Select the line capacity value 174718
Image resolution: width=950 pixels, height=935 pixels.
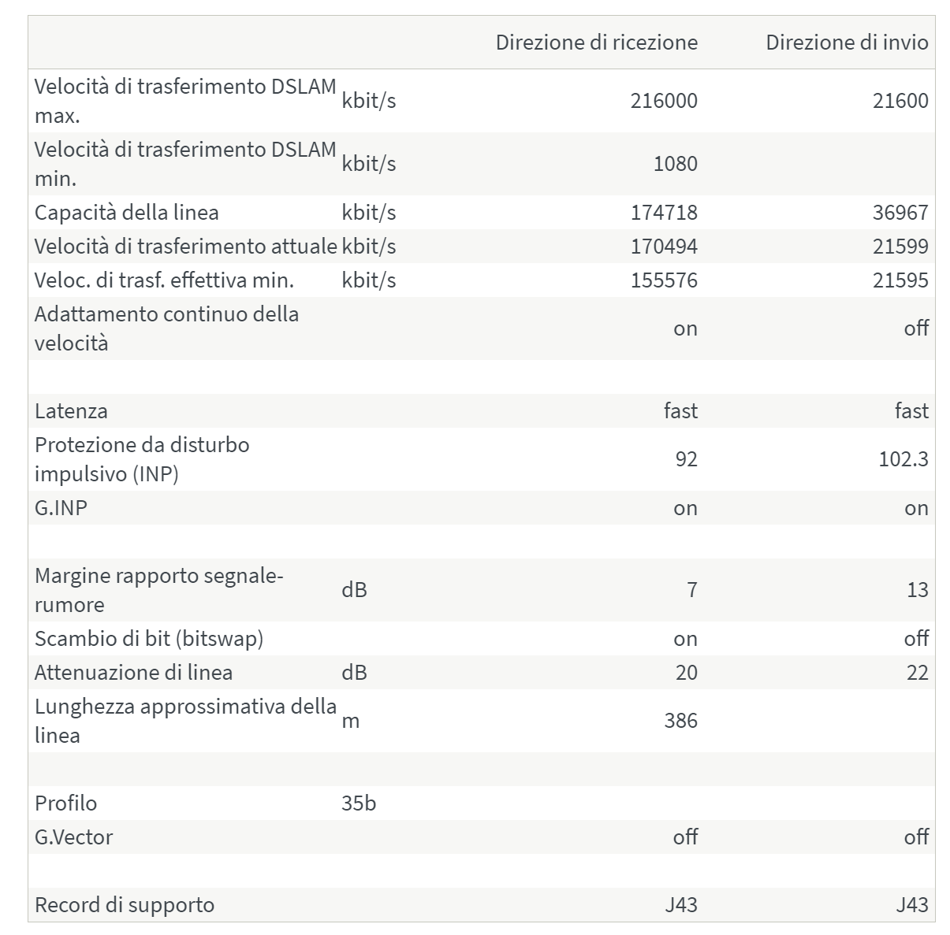(x=664, y=213)
